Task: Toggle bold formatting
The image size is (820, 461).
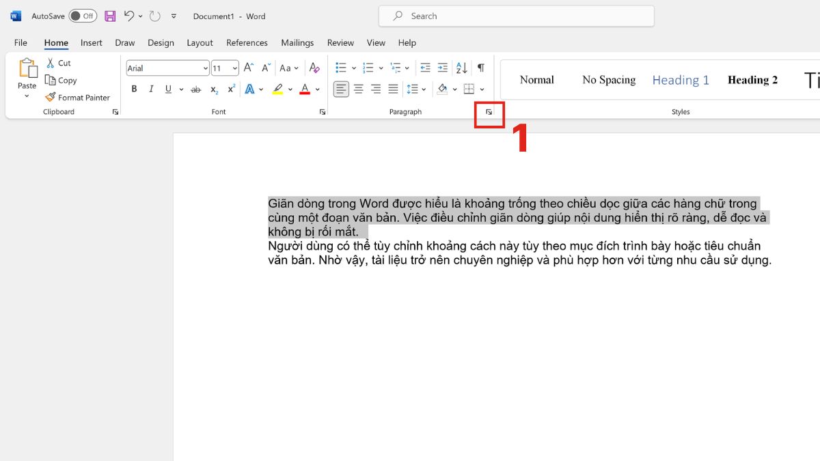Action: 134,89
